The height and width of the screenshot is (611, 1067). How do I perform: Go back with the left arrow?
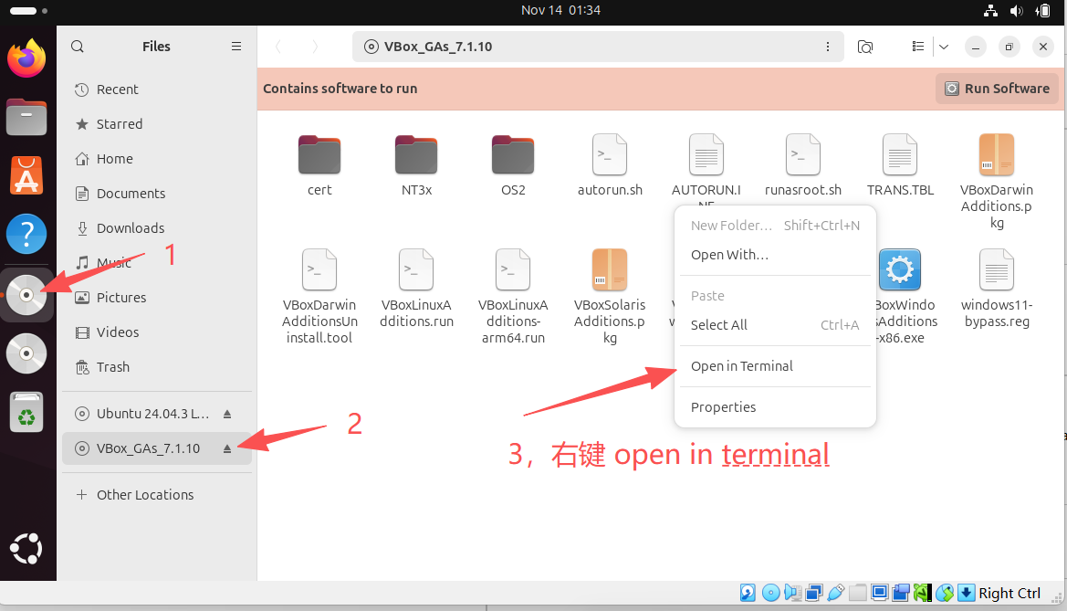277,47
